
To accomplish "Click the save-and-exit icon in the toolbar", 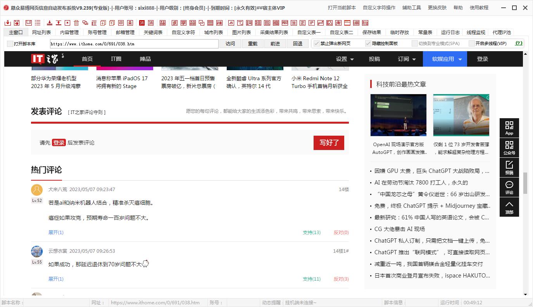I will point(17,23).
